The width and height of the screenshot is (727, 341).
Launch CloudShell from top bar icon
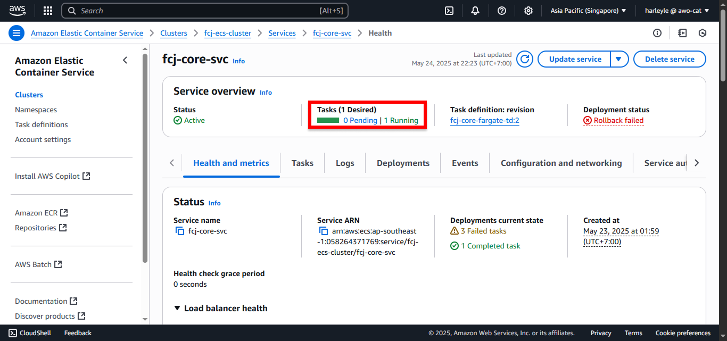tap(449, 11)
